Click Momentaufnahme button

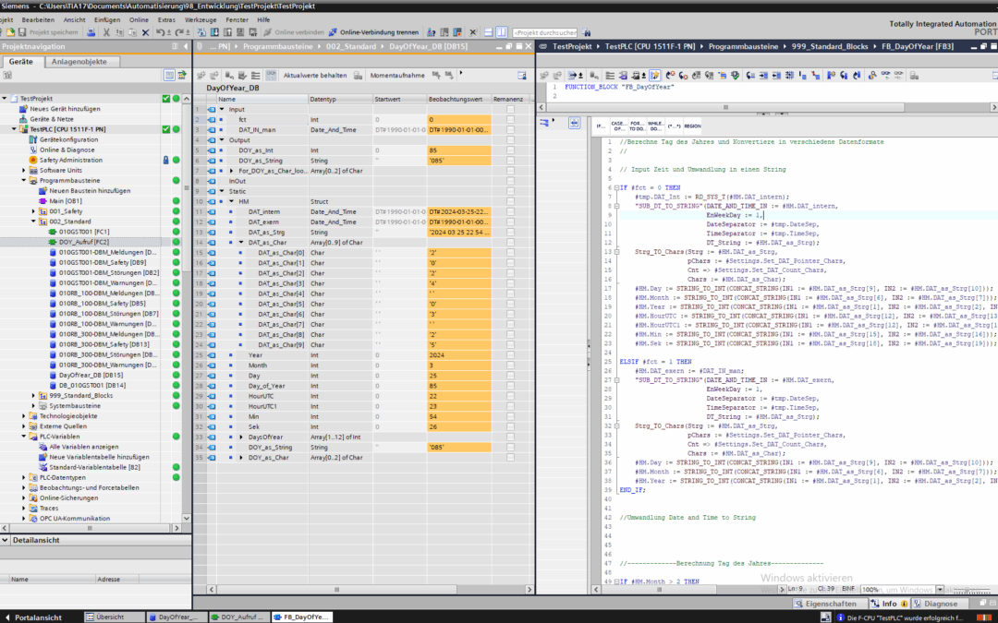(397, 75)
